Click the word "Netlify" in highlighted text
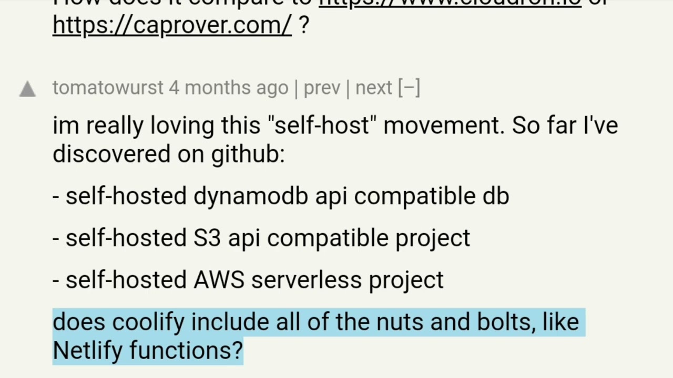This screenshot has width=673, height=378. click(87, 350)
